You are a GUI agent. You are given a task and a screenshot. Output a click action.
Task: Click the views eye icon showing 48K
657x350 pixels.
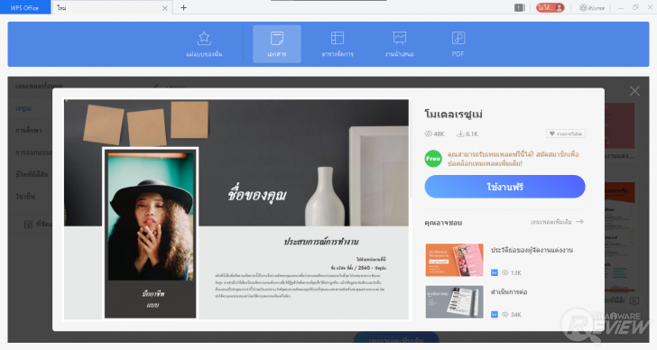point(428,134)
